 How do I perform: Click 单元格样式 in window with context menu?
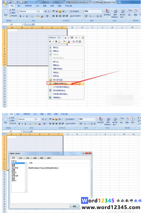click(122, 13)
